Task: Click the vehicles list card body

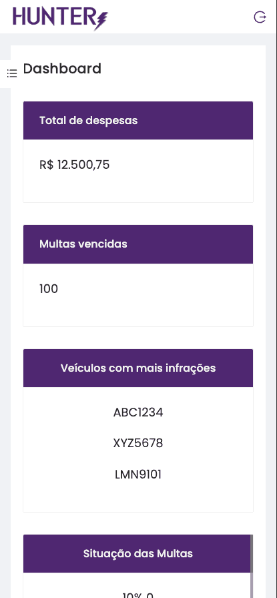Action: click(138, 450)
